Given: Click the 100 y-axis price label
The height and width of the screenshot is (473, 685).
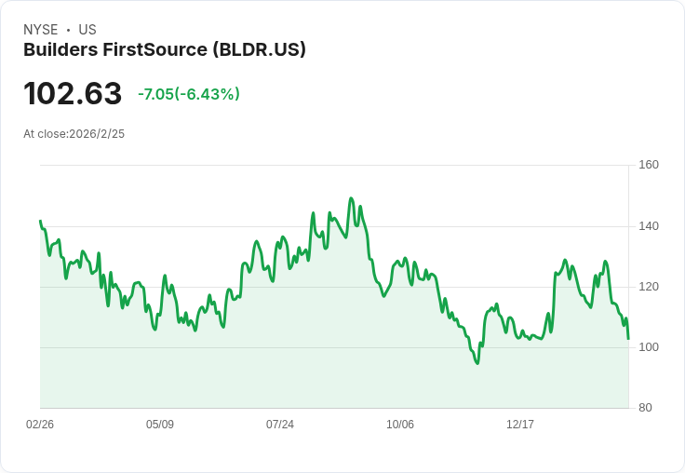Looking at the screenshot, I should coord(649,347).
